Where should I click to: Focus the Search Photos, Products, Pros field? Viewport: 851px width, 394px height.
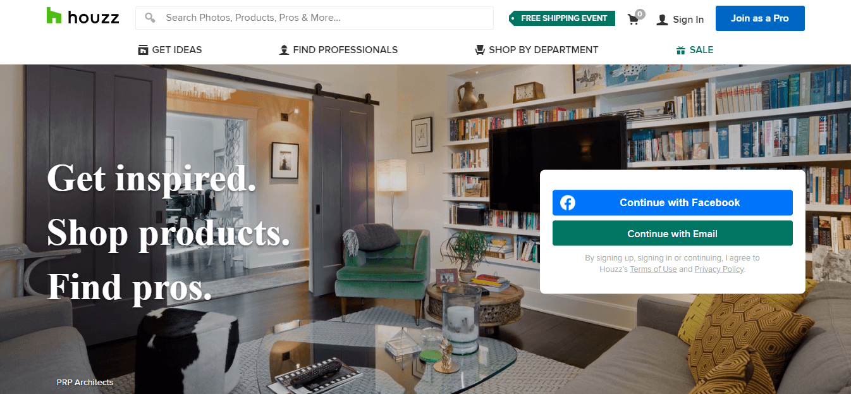(x=314, y=18)
